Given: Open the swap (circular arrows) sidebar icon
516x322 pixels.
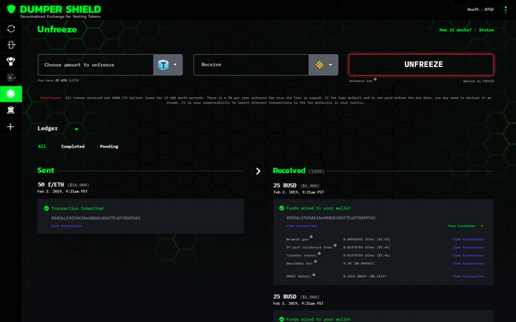Looking at the screenshot, I should pos(11,29).
